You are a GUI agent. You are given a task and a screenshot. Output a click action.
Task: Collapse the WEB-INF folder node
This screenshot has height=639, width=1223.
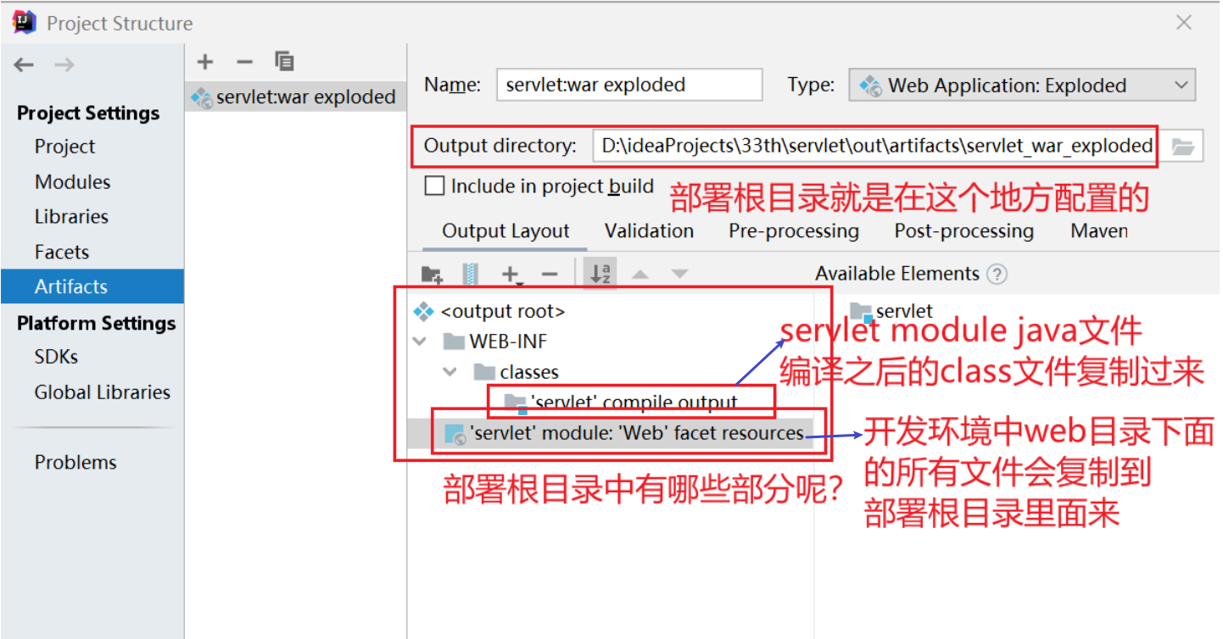tap(418, 342)
